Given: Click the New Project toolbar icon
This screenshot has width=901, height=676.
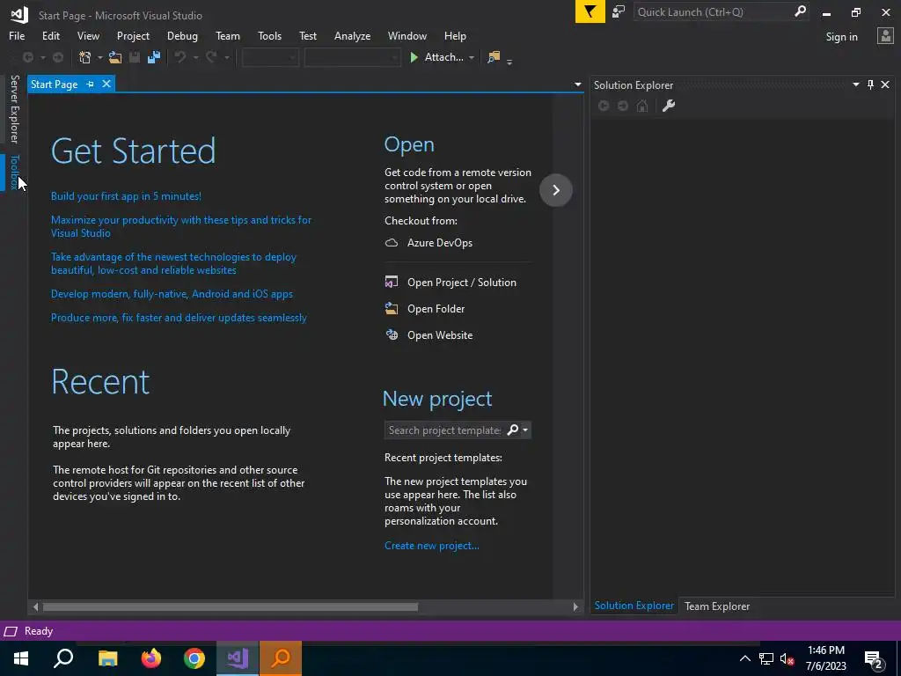Looking at the screenshot, I should [x=85, y=57].
